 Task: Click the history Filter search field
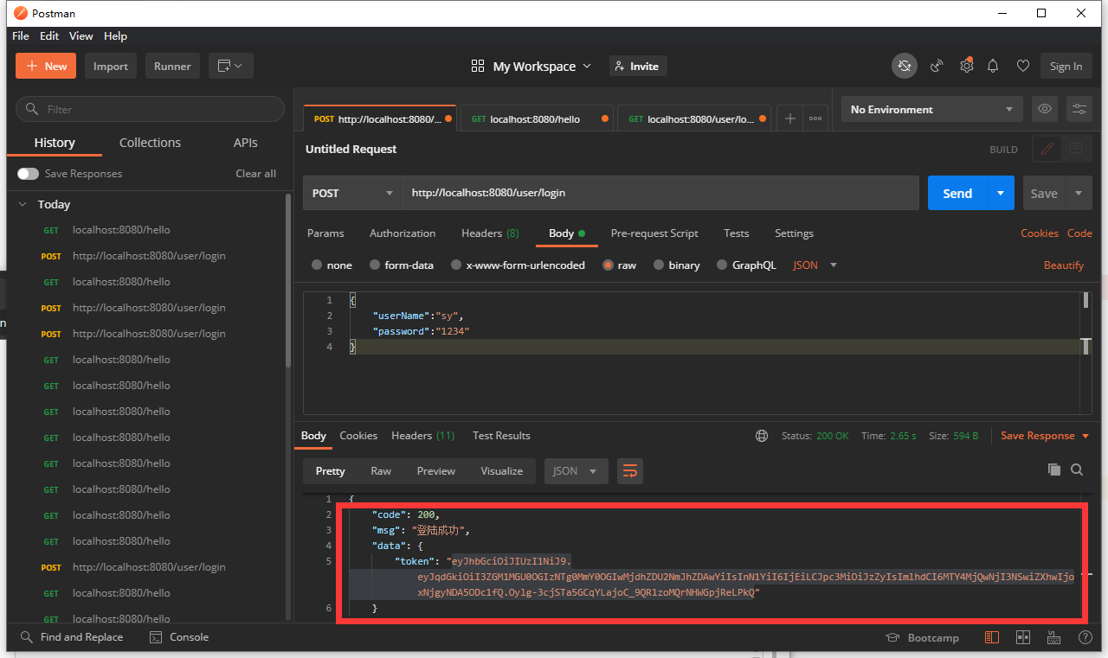(x=150, y=109)
